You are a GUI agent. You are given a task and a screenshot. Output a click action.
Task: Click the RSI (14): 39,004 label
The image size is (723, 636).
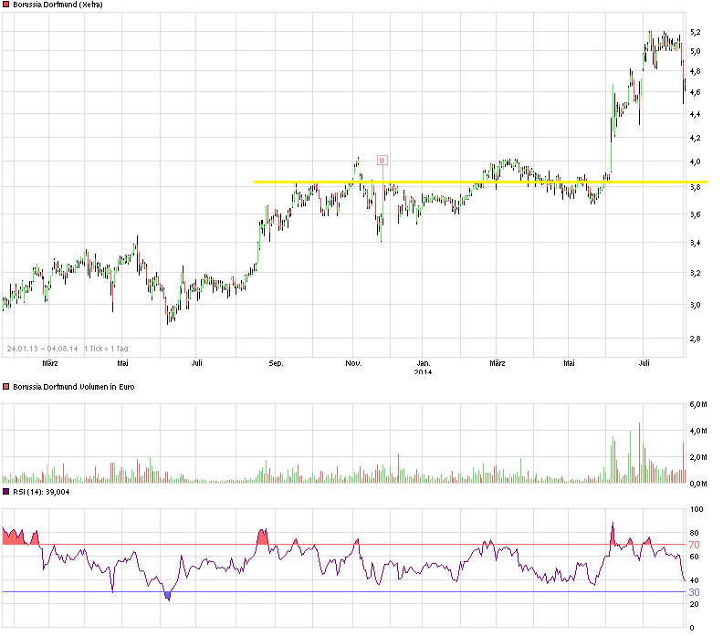[x=41, y=492]
